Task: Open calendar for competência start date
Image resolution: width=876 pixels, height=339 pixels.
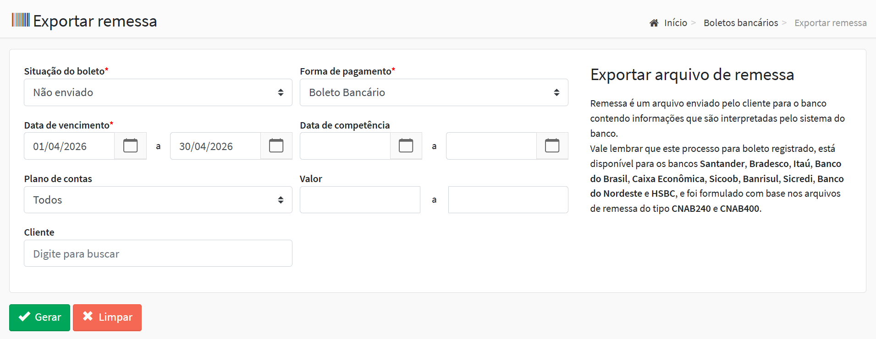Action: 406,146
